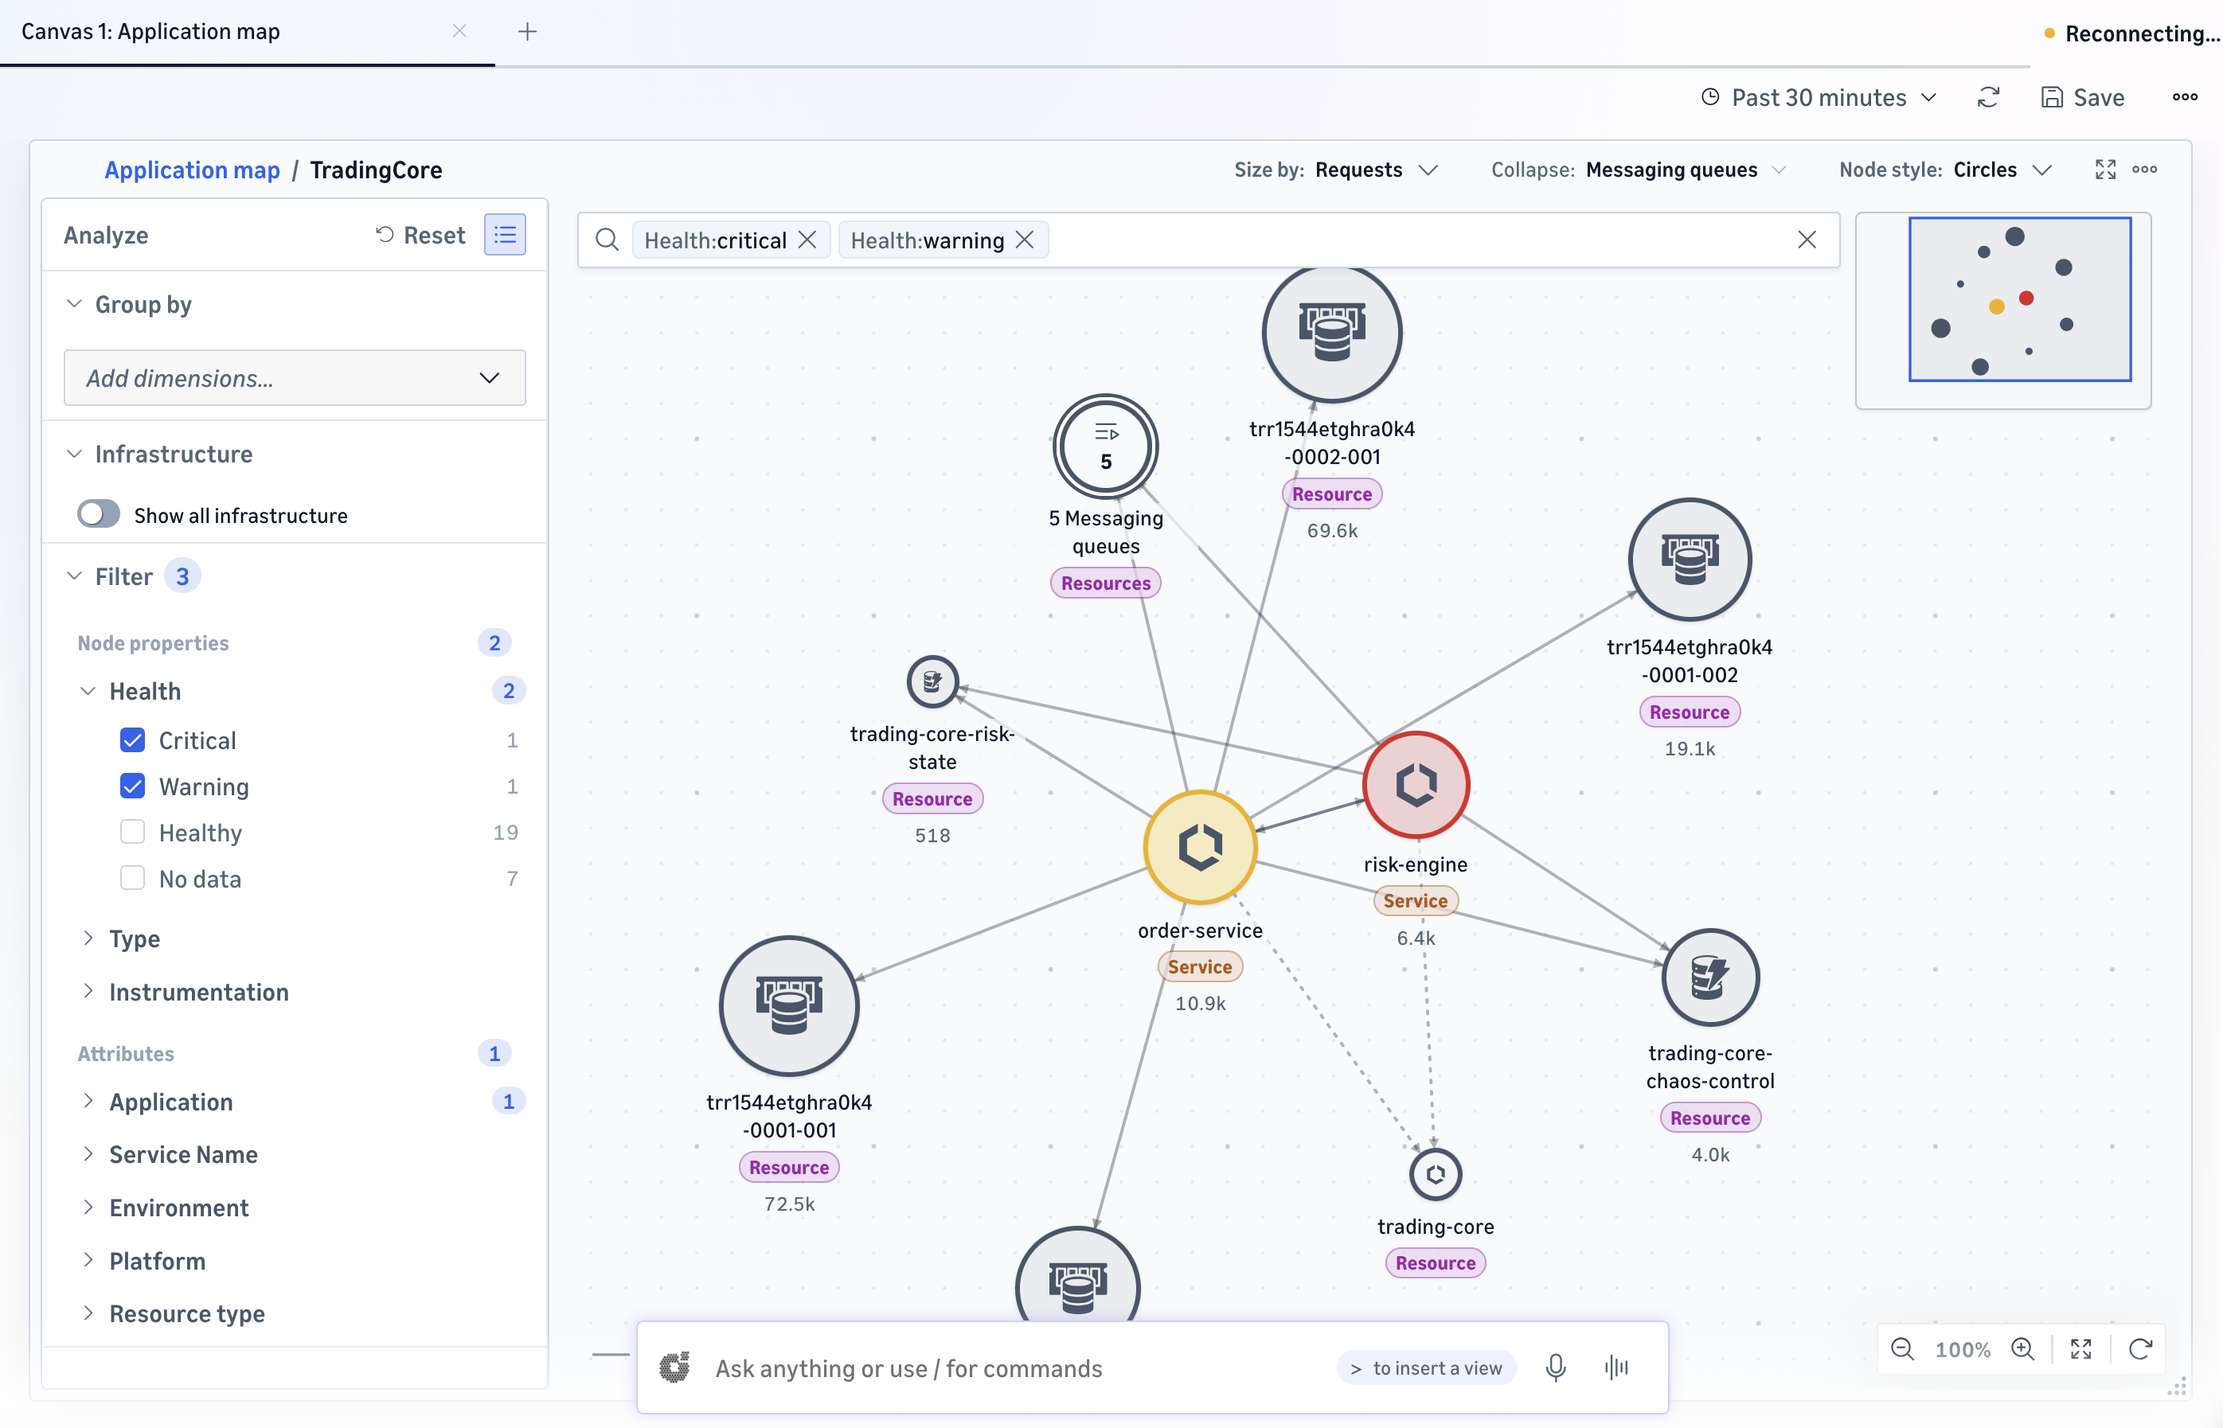Click the trading-core-risk-state resource node
Image resolution: width=2223 pixels, height=1428 pixels.
(x=932, y=681)
